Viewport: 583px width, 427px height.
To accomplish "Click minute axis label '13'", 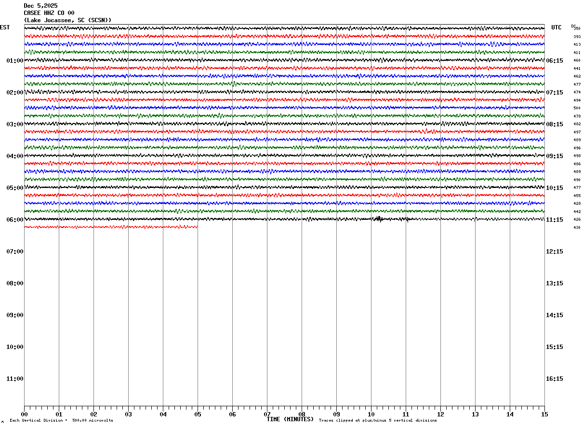I will point(475,414).
